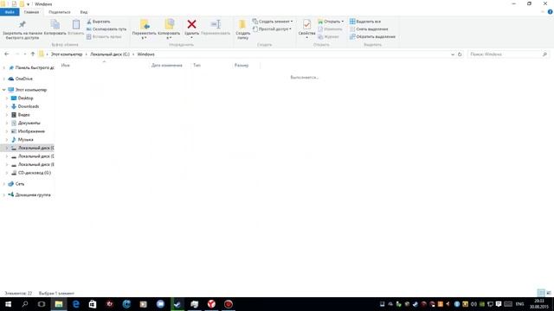
Task: Open Task View on the taskbar
Action: [42, 304]
